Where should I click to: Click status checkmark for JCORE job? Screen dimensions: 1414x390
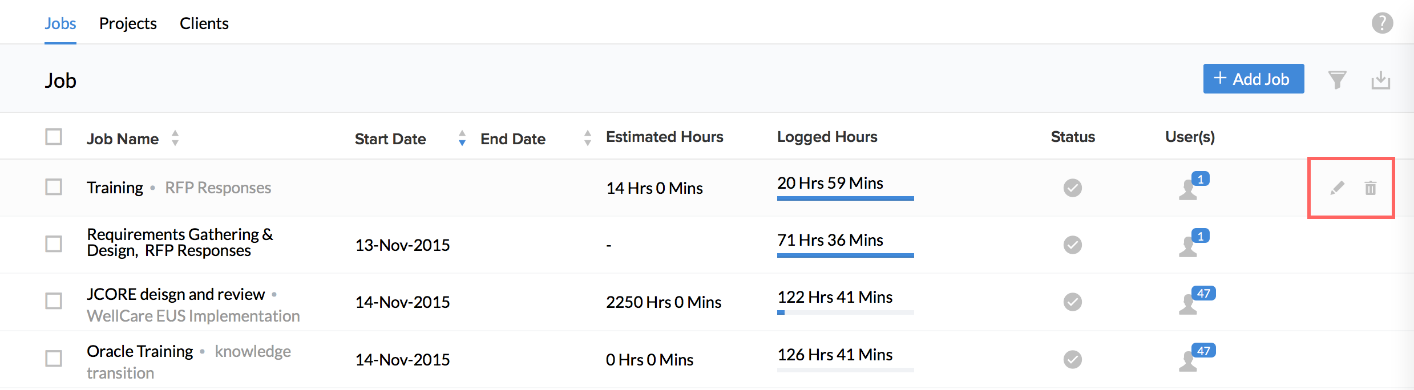(x=1072, y=302)
